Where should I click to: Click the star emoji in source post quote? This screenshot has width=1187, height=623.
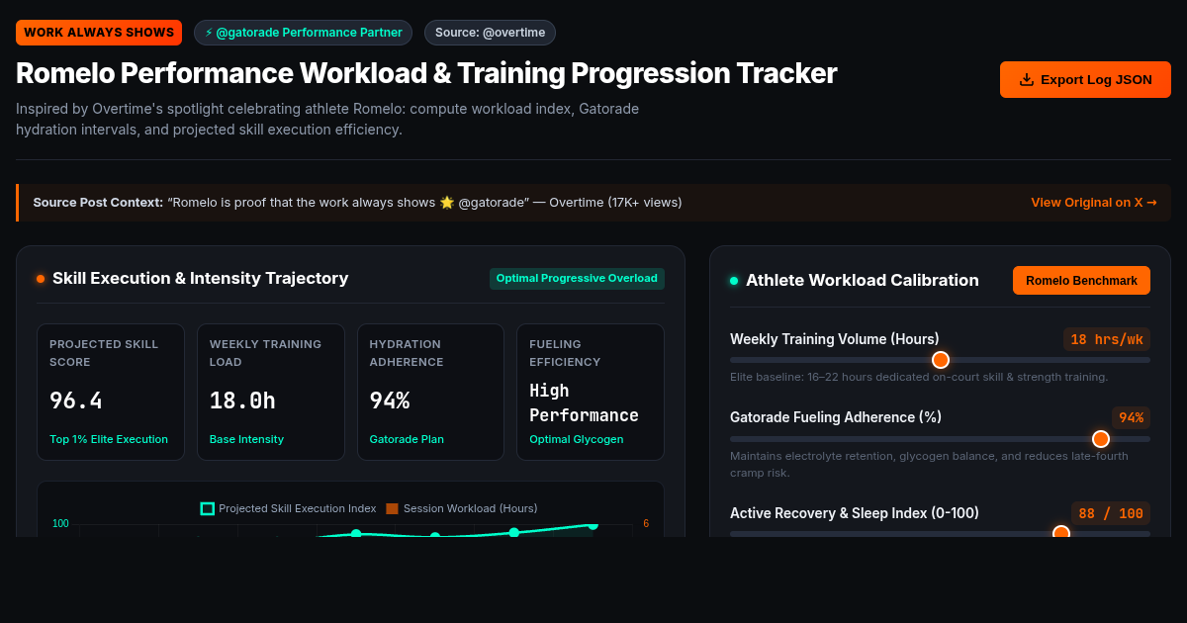point(447,203)
